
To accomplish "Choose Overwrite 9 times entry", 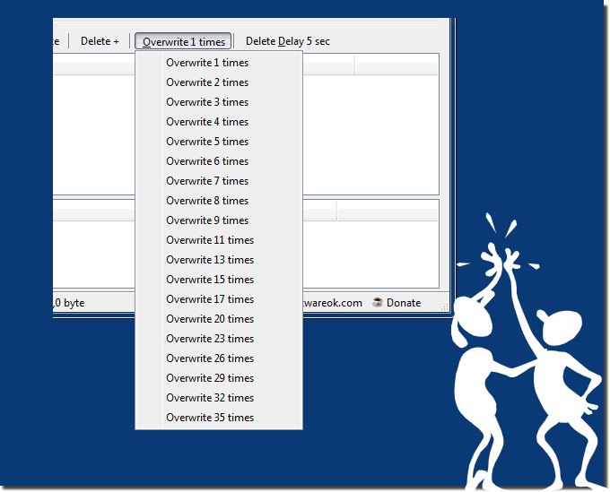I will (219, 220).
